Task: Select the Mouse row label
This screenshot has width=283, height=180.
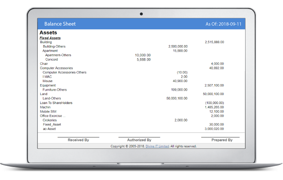Action: [48, 81]
